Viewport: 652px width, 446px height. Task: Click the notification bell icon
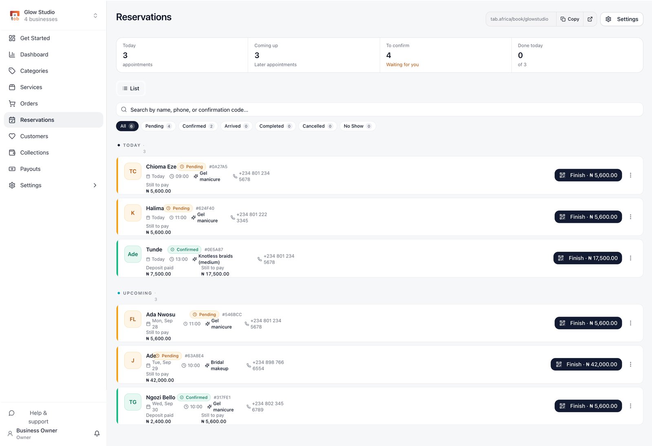97,433
